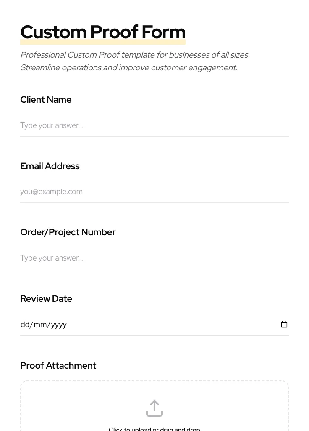Viewport: 309px width, 431px height.
Task: Click the upload arrow icon
Action: [x=154, y=408]
